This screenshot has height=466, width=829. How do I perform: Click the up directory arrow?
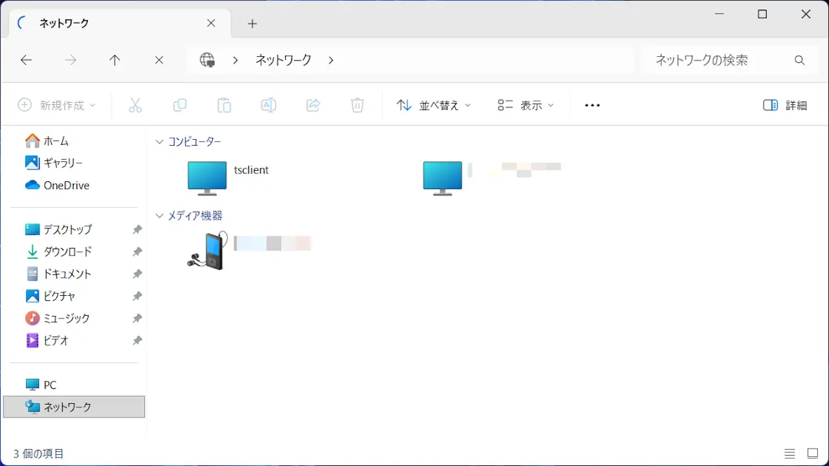pyautogui.click(x=115, y=60)
